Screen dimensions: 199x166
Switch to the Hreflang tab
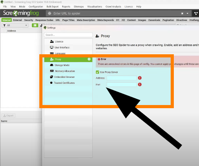[194, 20]
